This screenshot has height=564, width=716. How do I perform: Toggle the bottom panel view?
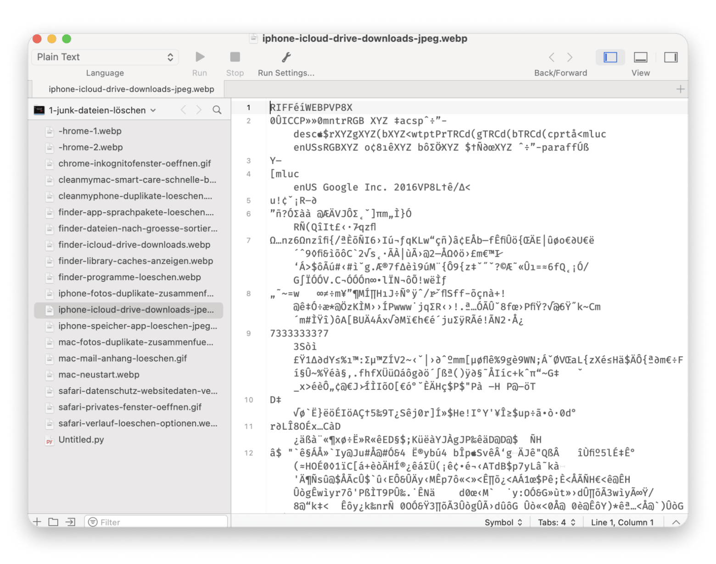(641, 57)
